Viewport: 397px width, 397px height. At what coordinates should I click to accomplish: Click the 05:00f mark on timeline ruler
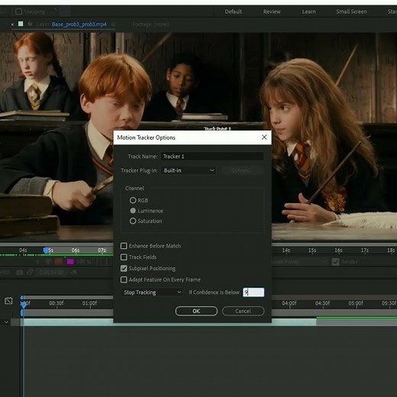click(356, 303)
